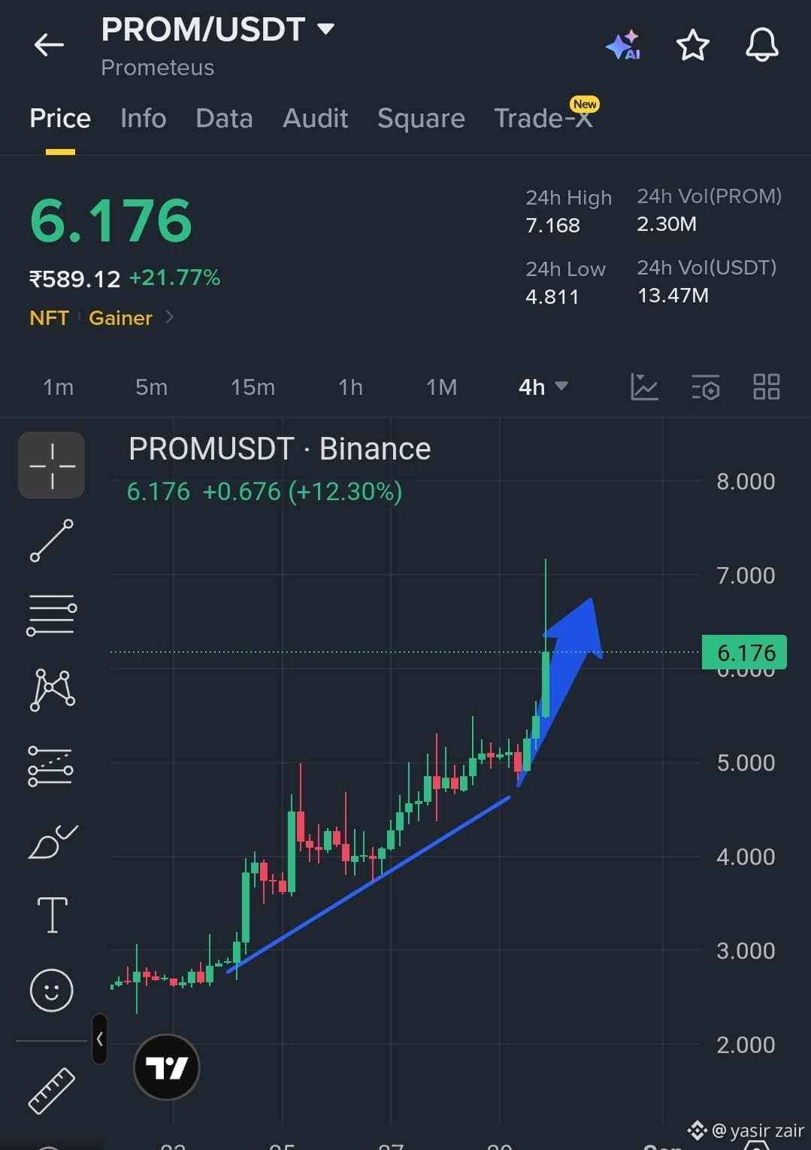Viewport: 811px width, 1150px height.
Task: Click the 24h High value 7.168
Action: pyautogui.click(x=552, y=225)
